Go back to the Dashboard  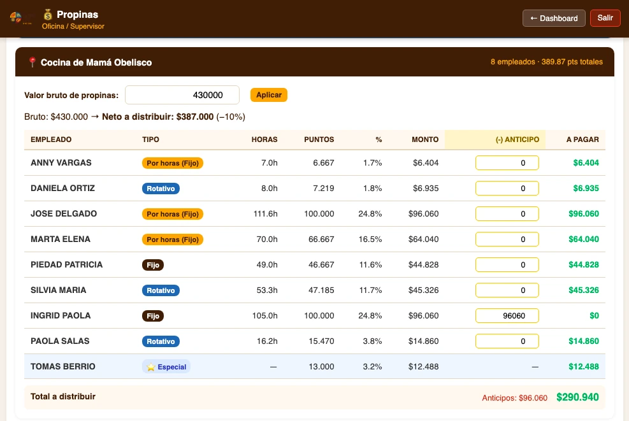(x=554, y=18)
